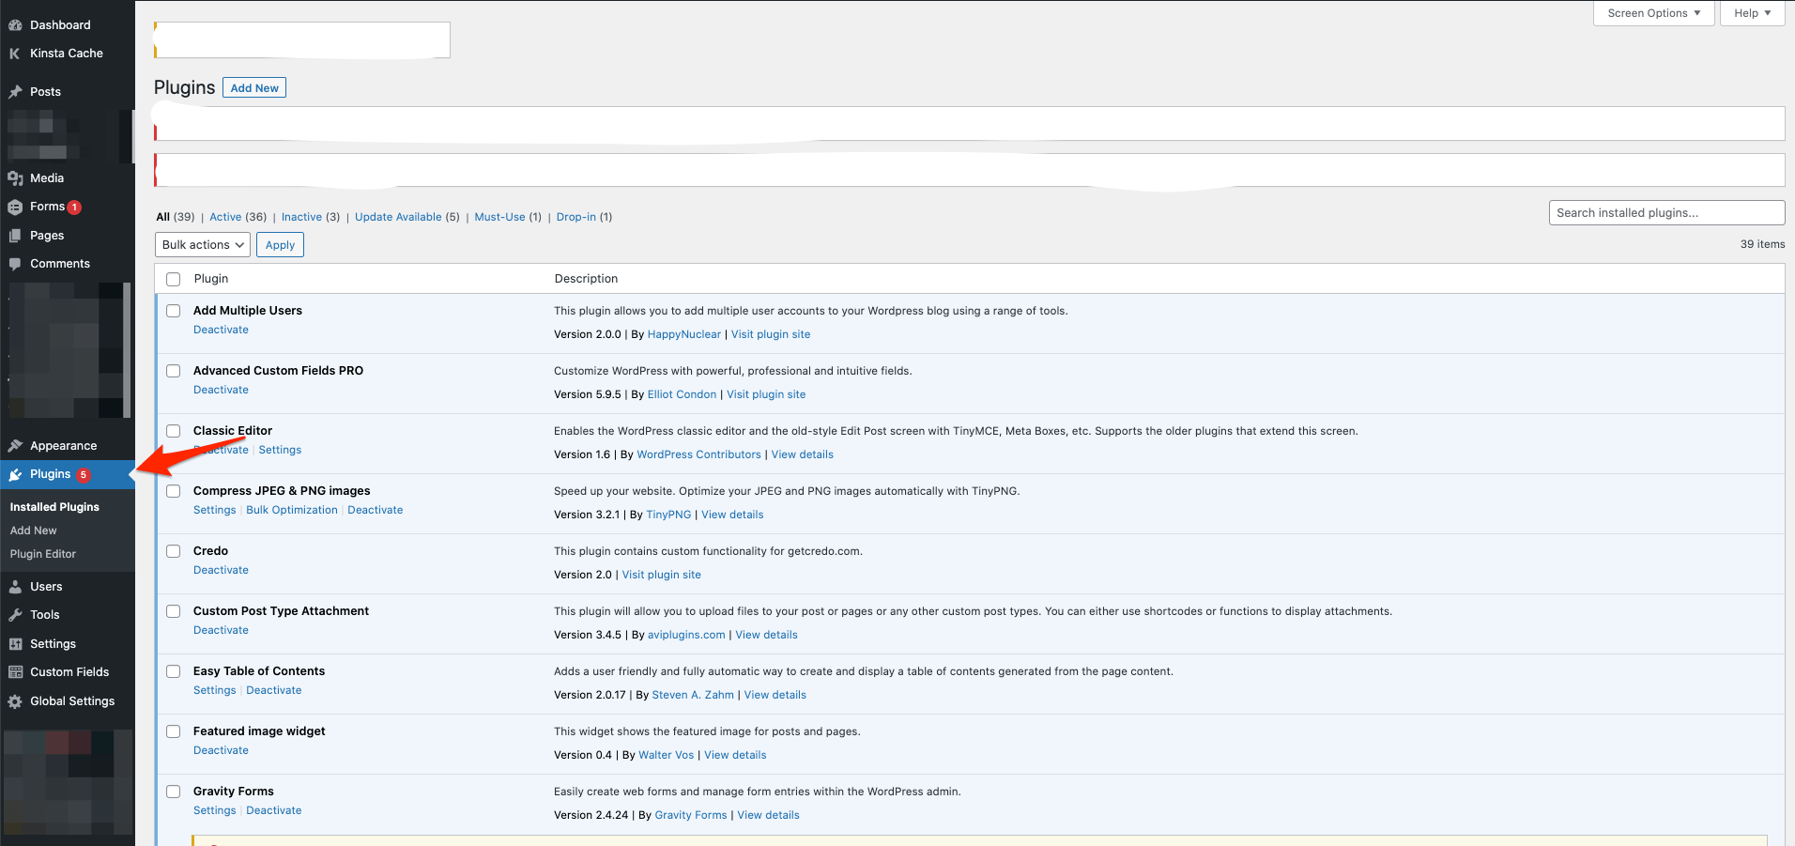The height and width of the screenshot is (846, 1795).
Task: Toggle the select-all plugins checkbox
Action: (x=174, y=279)
